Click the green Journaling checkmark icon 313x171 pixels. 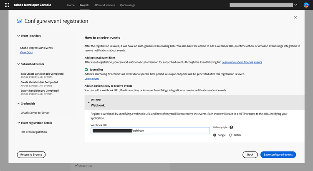86,69
